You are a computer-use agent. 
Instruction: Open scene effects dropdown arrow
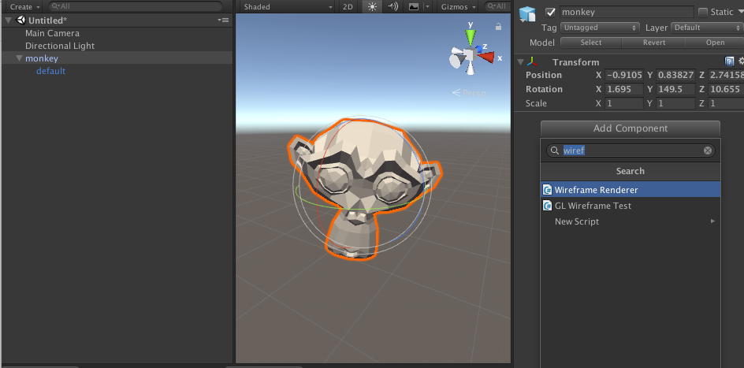click(427, 6)
